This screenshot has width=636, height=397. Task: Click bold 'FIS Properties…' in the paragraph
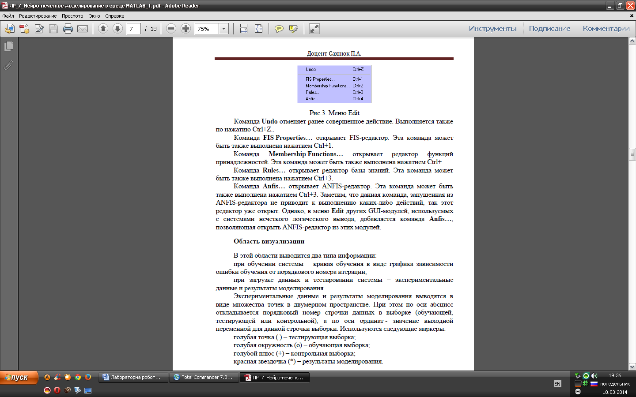coord(288,138)
